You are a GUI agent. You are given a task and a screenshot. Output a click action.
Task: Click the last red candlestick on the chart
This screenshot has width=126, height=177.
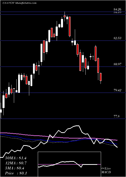(101, 77)
